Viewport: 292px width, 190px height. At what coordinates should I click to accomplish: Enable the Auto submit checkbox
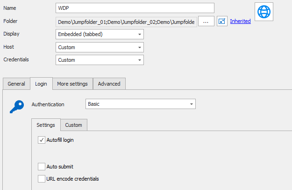tap(42, 167)
